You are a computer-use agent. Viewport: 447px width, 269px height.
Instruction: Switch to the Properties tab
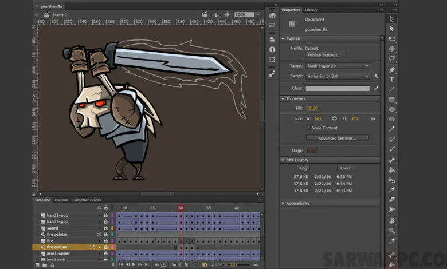click(x=291, y=10)
